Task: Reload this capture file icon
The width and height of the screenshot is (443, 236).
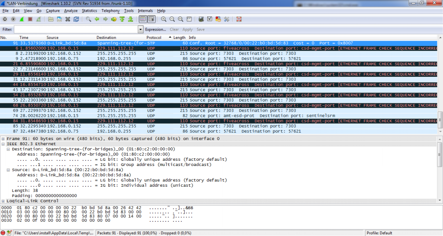Action: pos(76,19)
